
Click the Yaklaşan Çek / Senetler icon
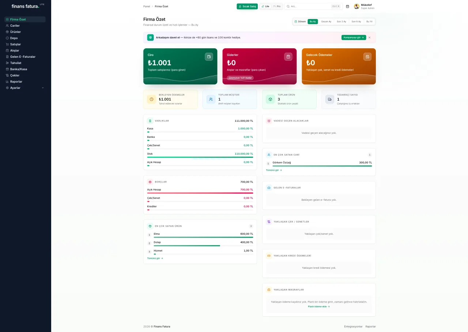click(x=269, y=222)
